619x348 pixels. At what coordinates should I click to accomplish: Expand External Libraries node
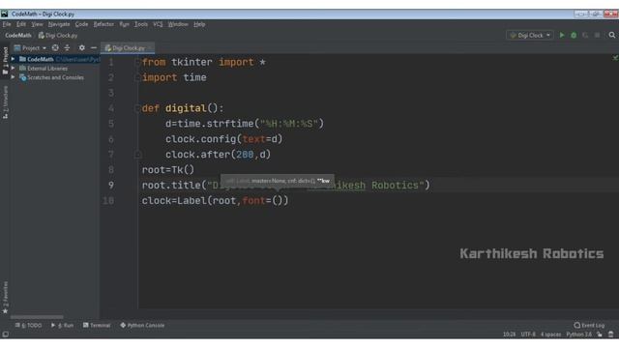coord(13,68)
